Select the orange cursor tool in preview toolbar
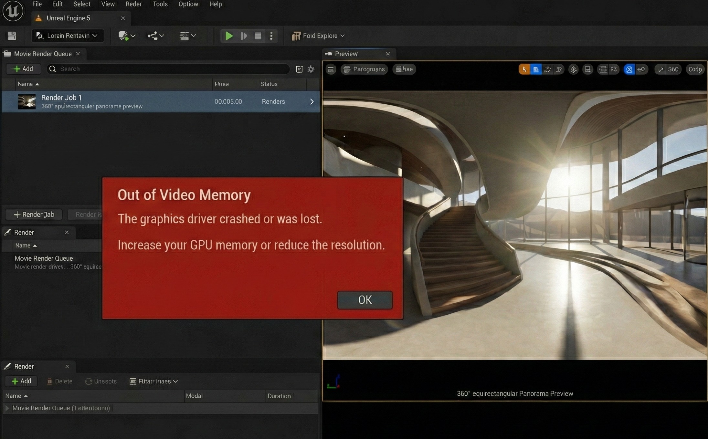The image size is (708, 439). (524, 69)
